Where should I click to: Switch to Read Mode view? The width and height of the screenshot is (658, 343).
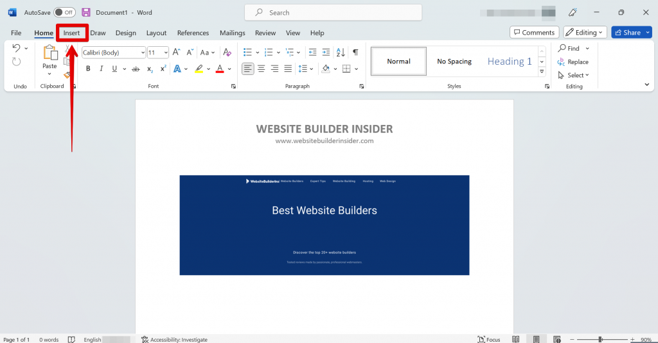(x=516, y=339)
